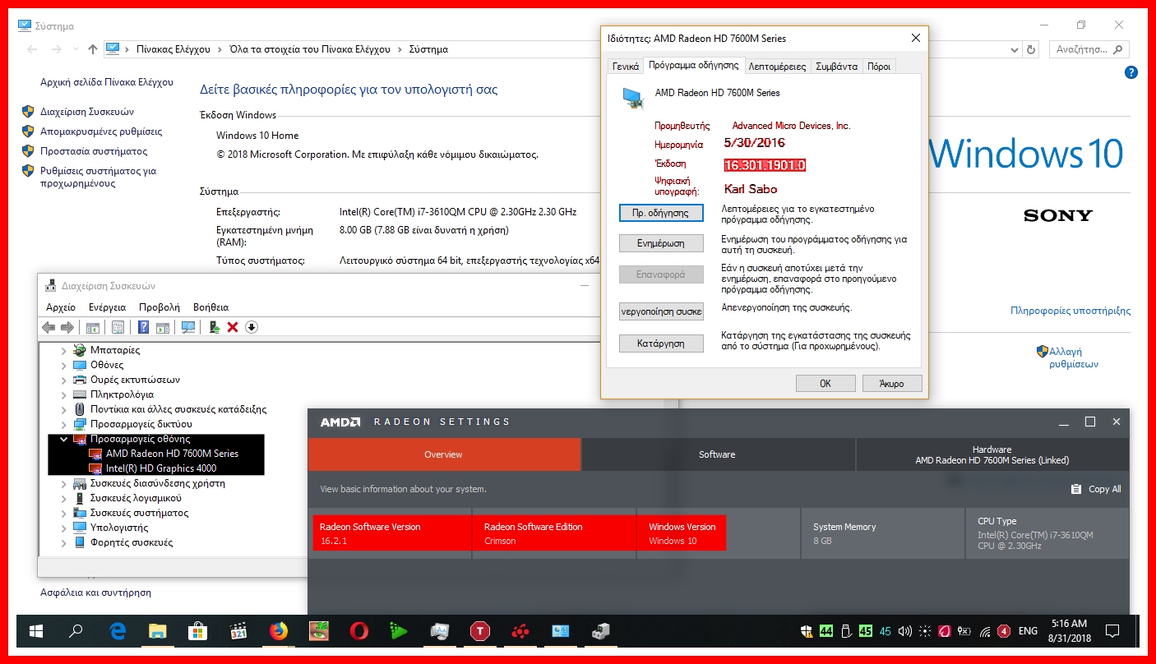Switch to the Γενικά tab in properties dialog
This screenshot has width=1156, height=664.
point(626,67)
